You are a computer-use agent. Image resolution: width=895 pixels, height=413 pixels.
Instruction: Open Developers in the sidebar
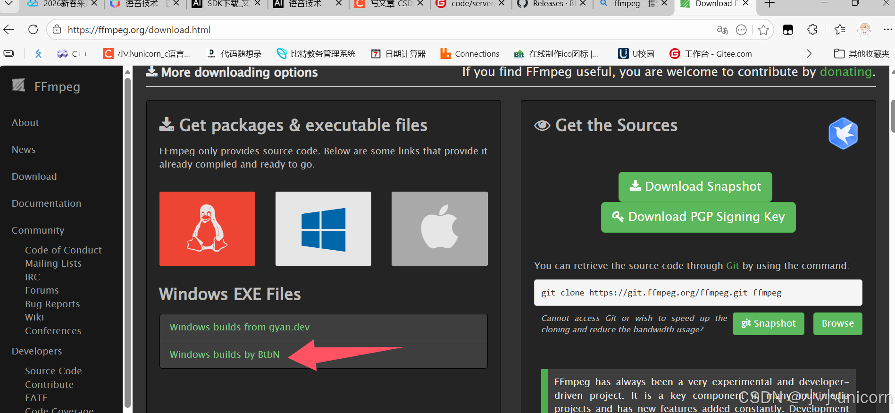[x=37, y=351]
